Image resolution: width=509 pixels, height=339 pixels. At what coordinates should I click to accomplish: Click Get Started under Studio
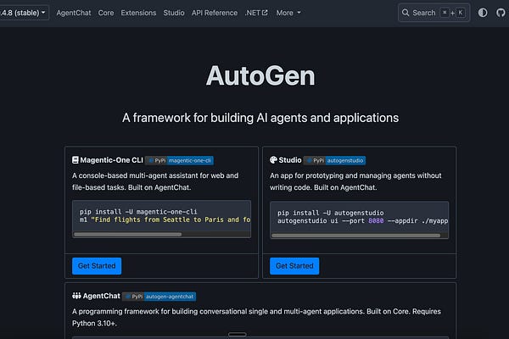(x=294, y=266)
